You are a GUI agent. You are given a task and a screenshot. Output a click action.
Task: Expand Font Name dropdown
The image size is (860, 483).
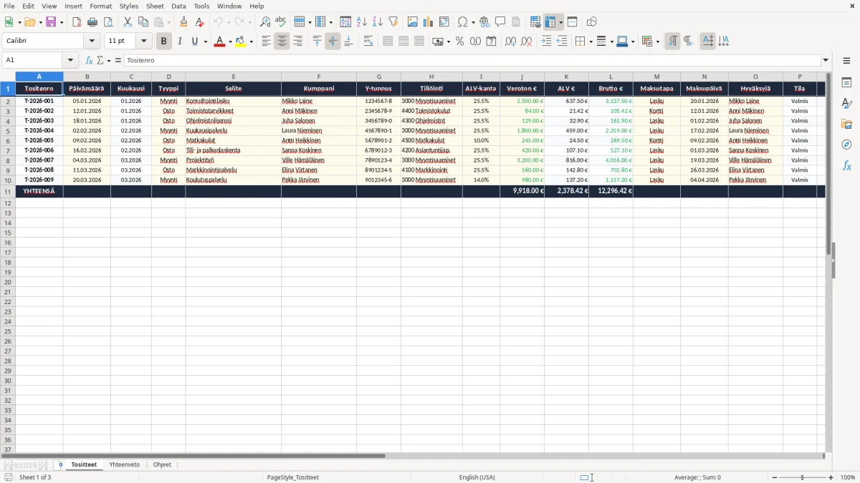92,42
